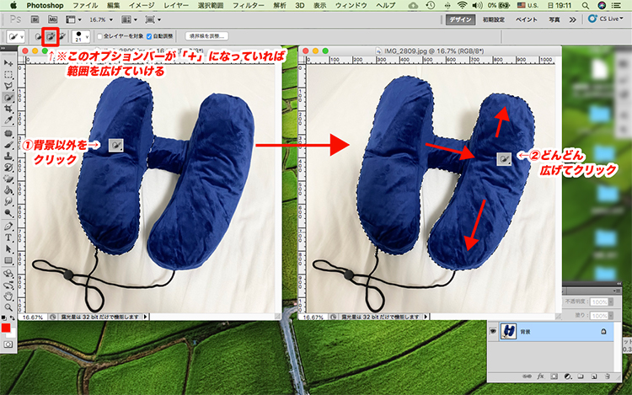Select the Rectangular Marquee tool
The height and width of the screenshot is (395, 632).
pyautogui.click(x=8, y=73)
